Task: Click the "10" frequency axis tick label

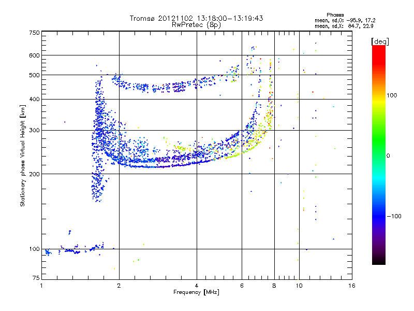Action: [299, 286]
